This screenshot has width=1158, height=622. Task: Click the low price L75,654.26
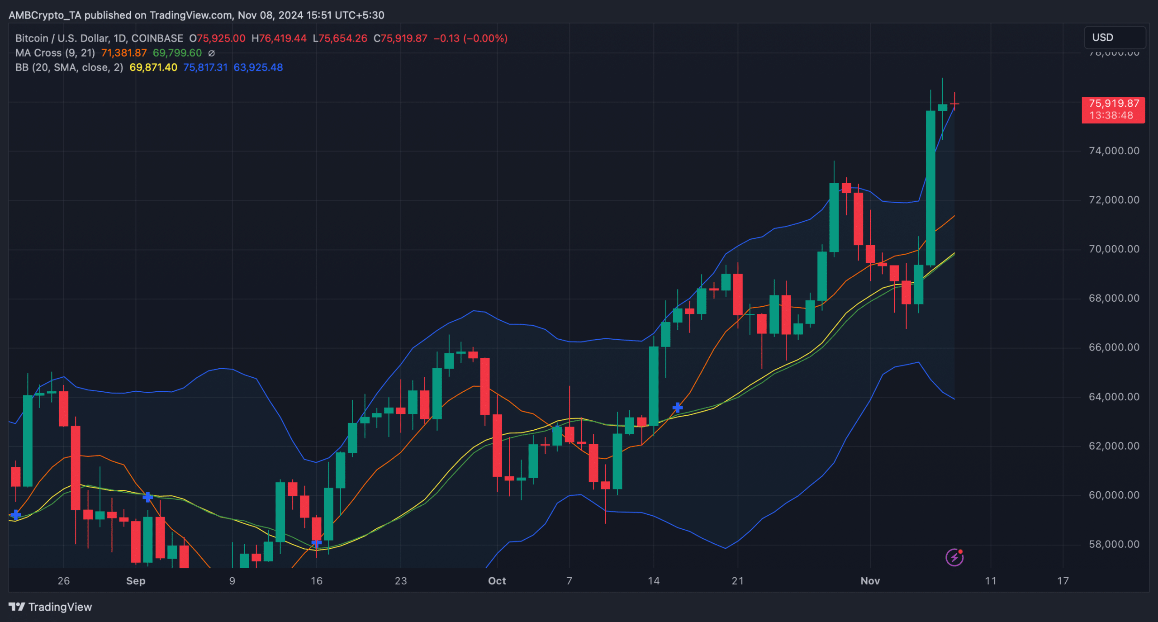pos(340,38)
